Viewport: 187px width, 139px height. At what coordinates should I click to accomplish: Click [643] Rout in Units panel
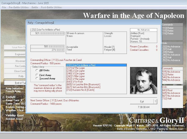point(167,90)
